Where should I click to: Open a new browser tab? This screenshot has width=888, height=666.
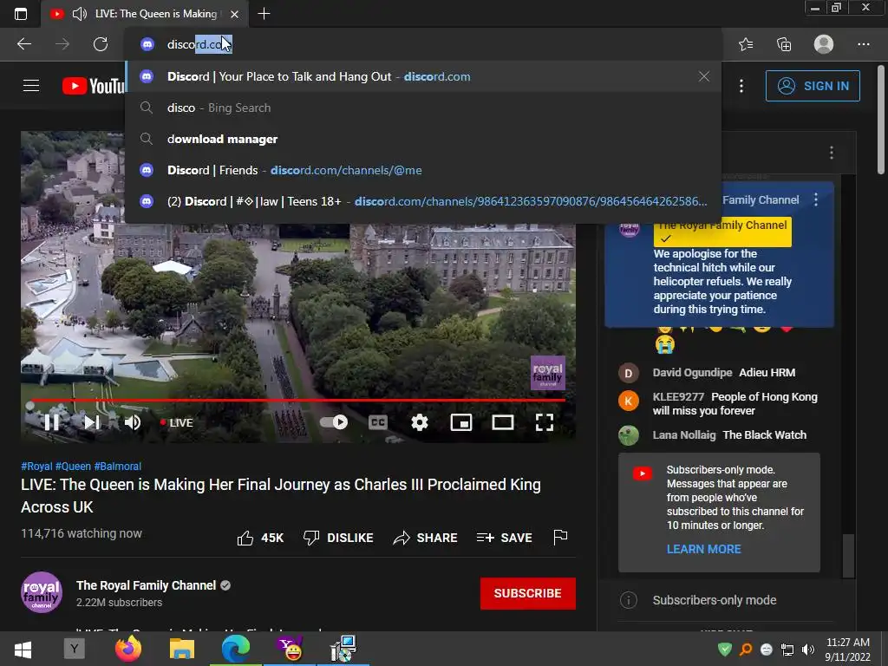pyautogui.click(x=264, y=14)
